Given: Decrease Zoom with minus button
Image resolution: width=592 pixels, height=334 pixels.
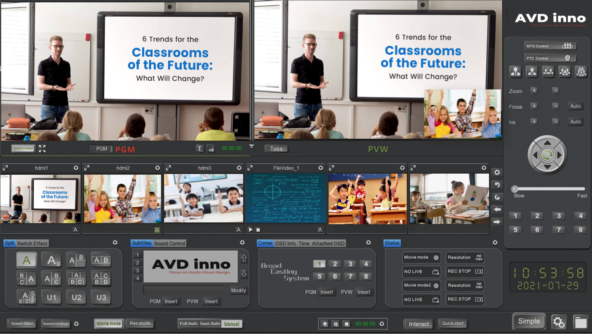Looking at the screenshot, I should (556, 91).
